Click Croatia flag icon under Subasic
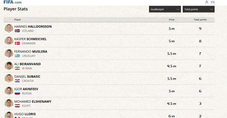 [17, 81]
